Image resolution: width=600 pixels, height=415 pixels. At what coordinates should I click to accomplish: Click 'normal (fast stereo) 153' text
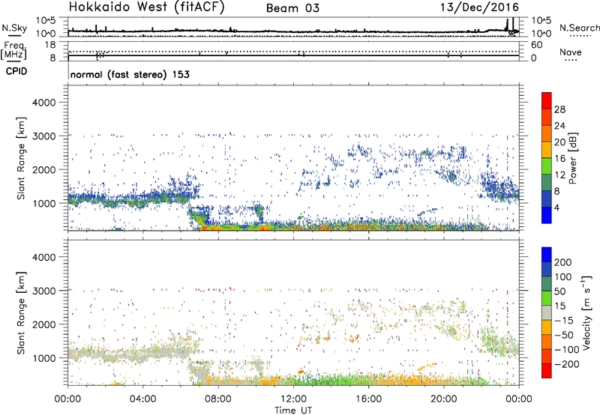(130, 74)
